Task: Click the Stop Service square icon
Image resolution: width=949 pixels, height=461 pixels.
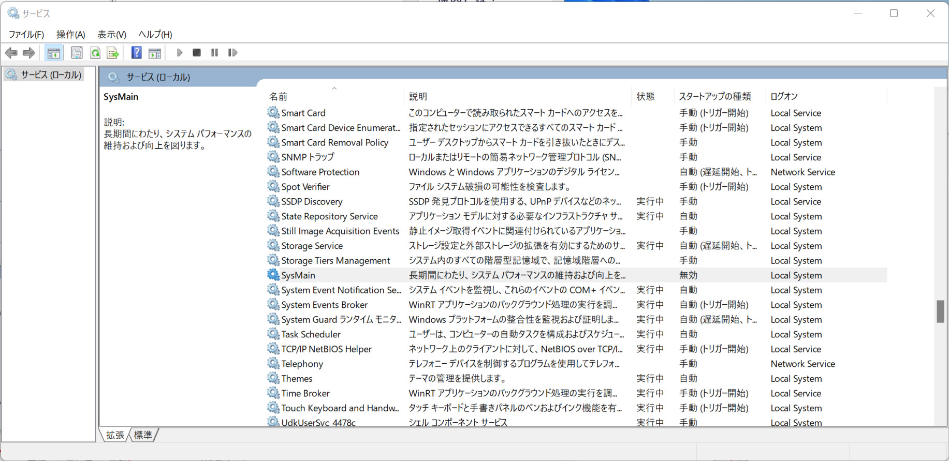Action: coord(197,53)
